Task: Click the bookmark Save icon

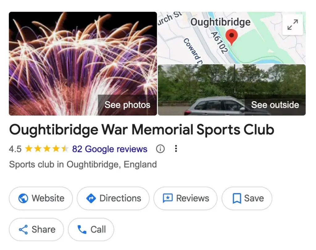Action: (237, 199)
